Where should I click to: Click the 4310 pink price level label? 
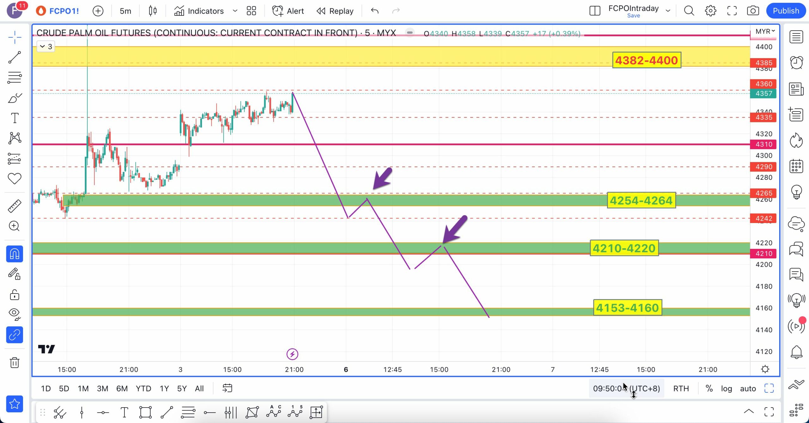pyautogui.click(x=763, y=144)
